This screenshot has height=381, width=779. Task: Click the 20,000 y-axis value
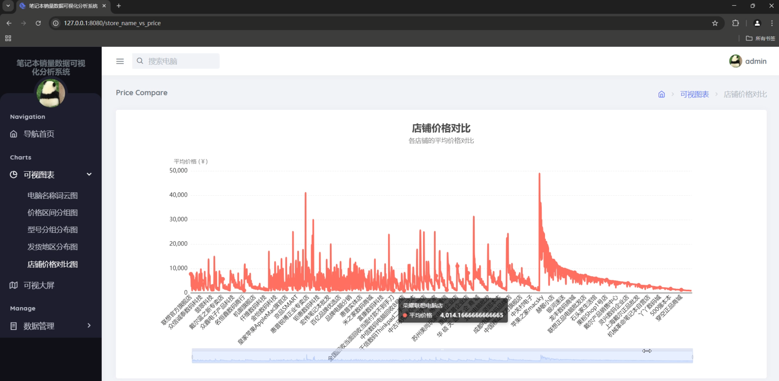click(178, 244)
